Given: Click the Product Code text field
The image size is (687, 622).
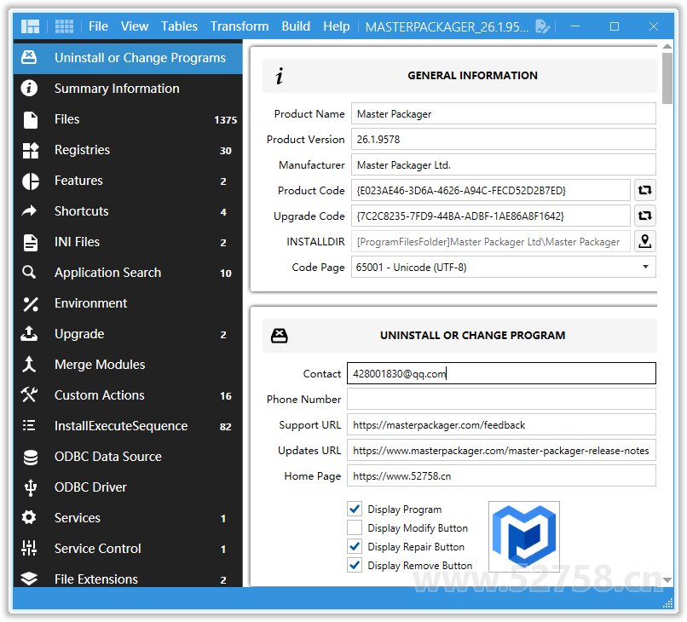Looking at the screenshot, I should click(x=491, y=190).
